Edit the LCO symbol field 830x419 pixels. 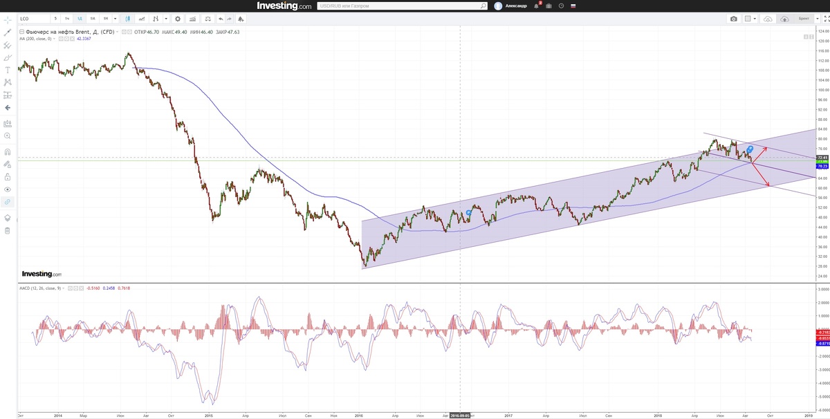pos(35,19)
